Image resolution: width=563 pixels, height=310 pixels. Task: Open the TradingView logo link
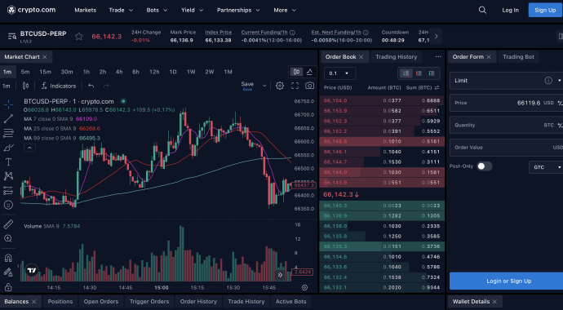coord(32,271)
